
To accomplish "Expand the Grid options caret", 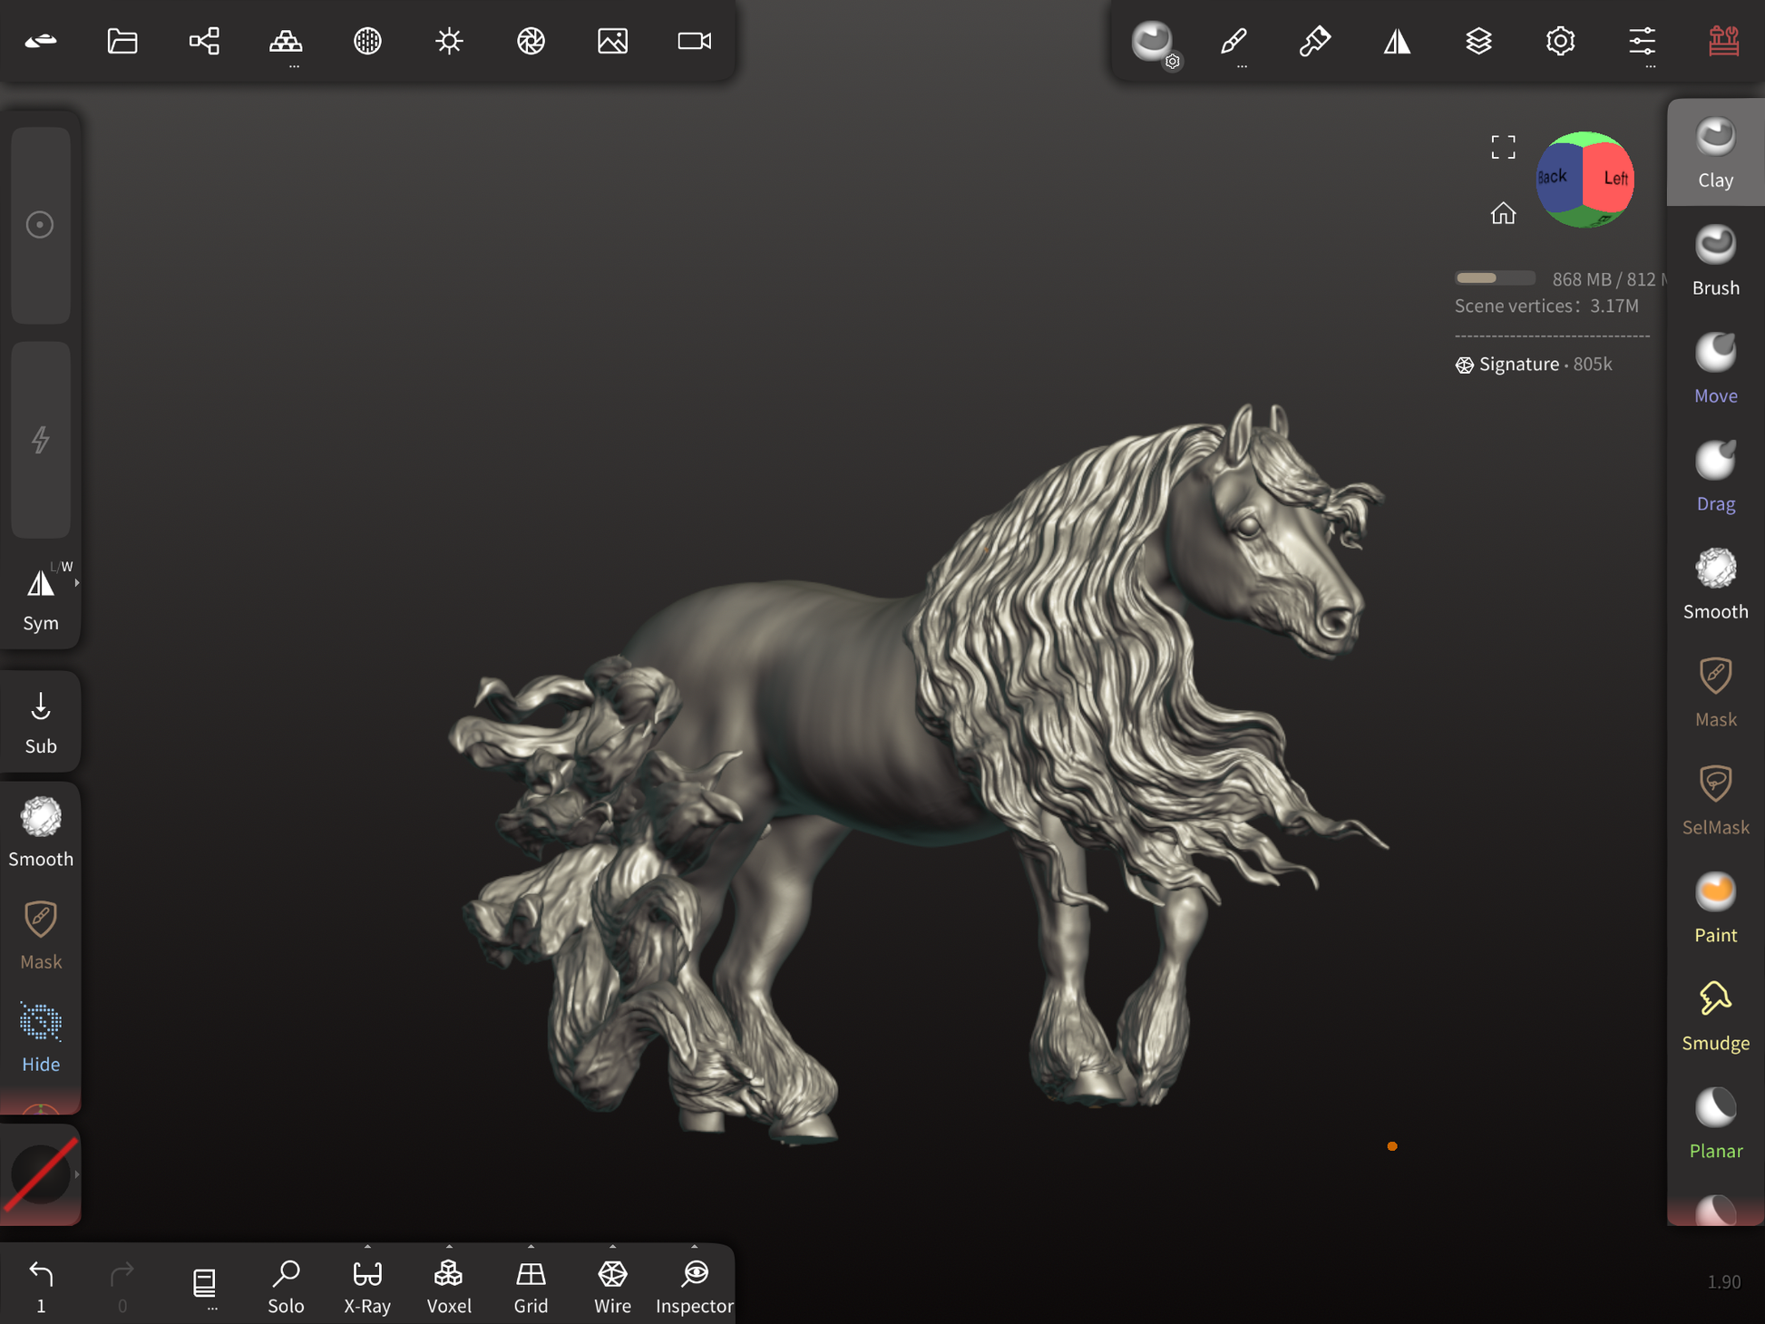I will pyautogui.click(x=531, y=1247).
